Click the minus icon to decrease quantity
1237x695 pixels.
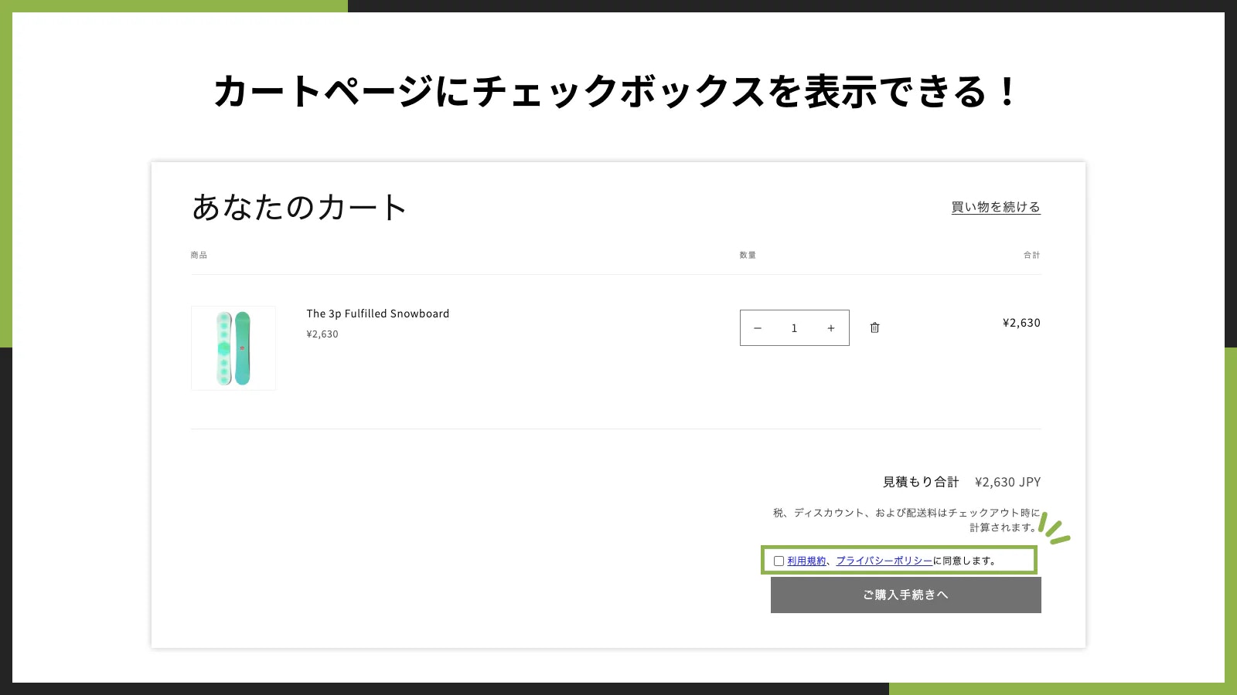758,327
